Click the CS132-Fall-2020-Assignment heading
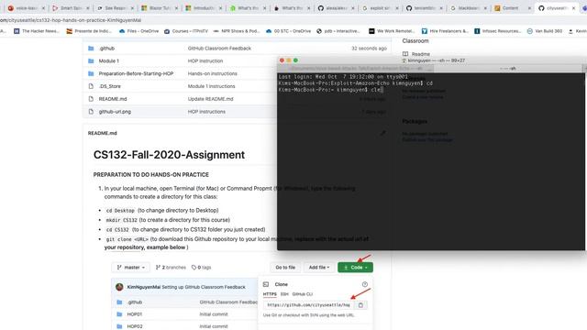The image size is (587, 330). (169, 155)
